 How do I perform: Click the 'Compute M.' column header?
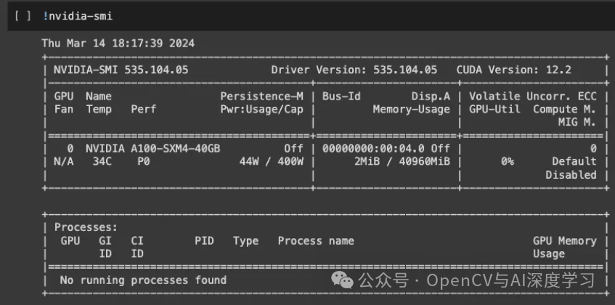[x=564, y=110]
